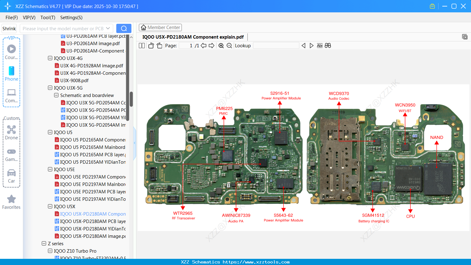Open advanced search with the binoculars icon
Screen dimensions: 471x265
coord(328,45)
